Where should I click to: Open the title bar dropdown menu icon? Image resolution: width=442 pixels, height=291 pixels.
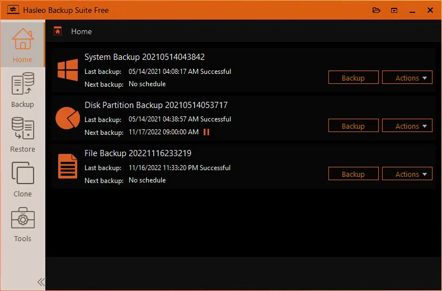point(394,11)
